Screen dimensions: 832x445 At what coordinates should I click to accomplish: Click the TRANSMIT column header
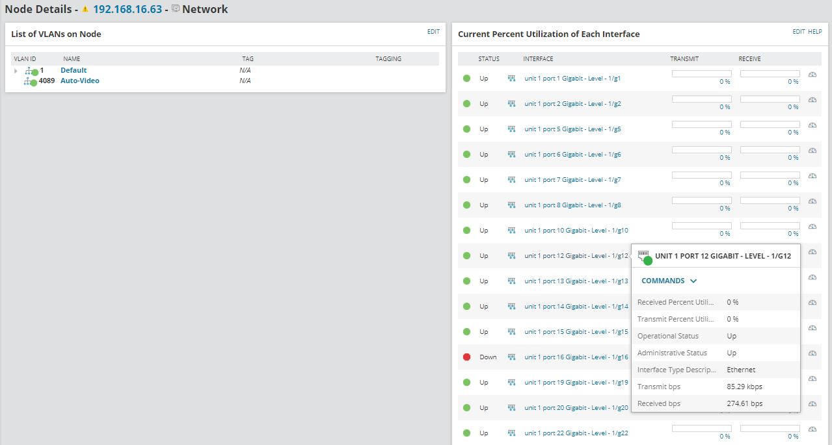(x=684, y=59)
